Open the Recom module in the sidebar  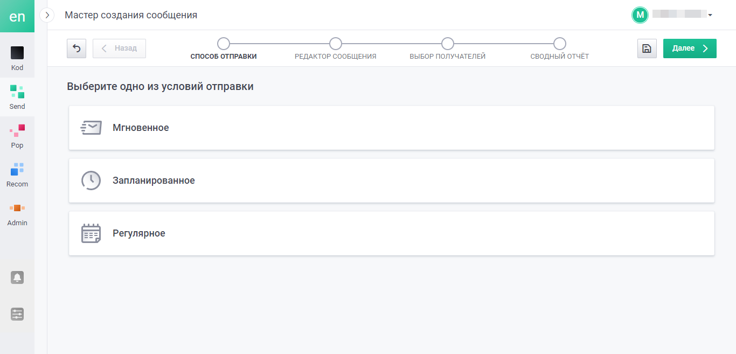17,175
